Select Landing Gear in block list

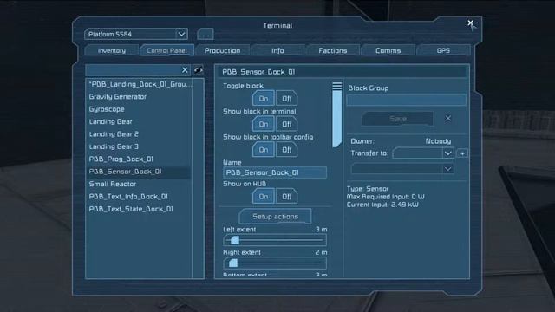139,121
